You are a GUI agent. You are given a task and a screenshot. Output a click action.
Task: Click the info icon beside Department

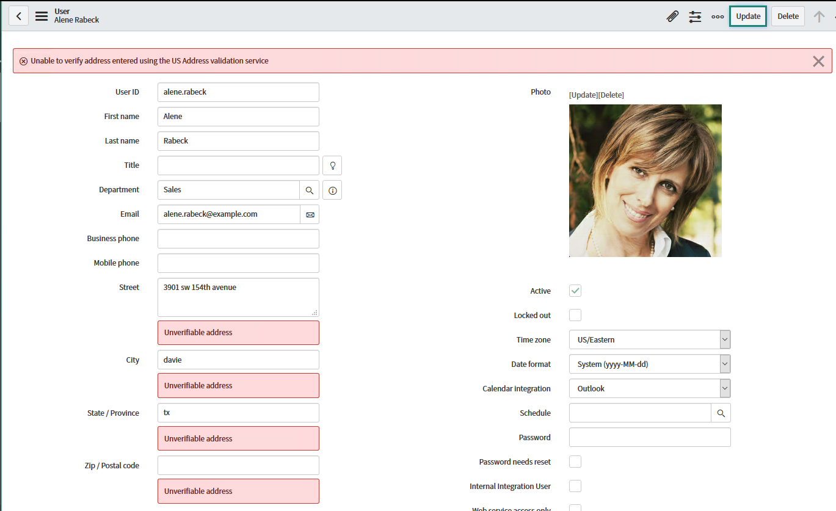coord(332,190)
